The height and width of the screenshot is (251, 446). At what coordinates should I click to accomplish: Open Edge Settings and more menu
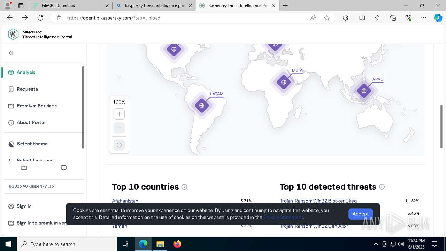tap(424, 18)
